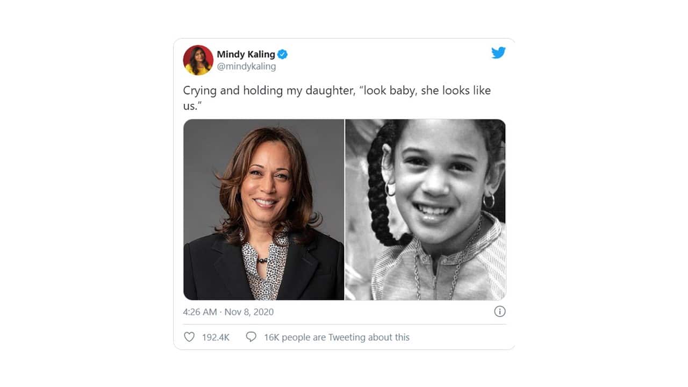Open the black-and-white photo on right
688x387 pixels.
click(425, 210)
